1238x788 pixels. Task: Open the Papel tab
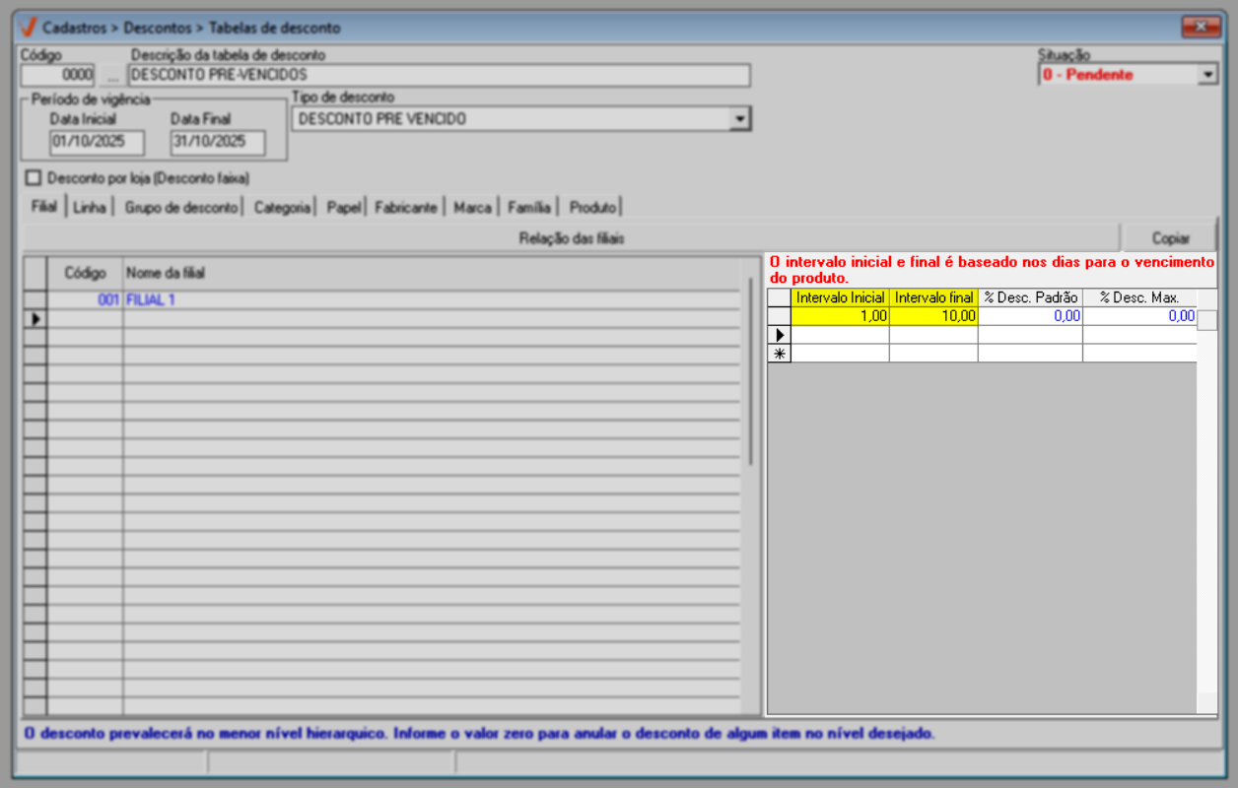[344, 208]
